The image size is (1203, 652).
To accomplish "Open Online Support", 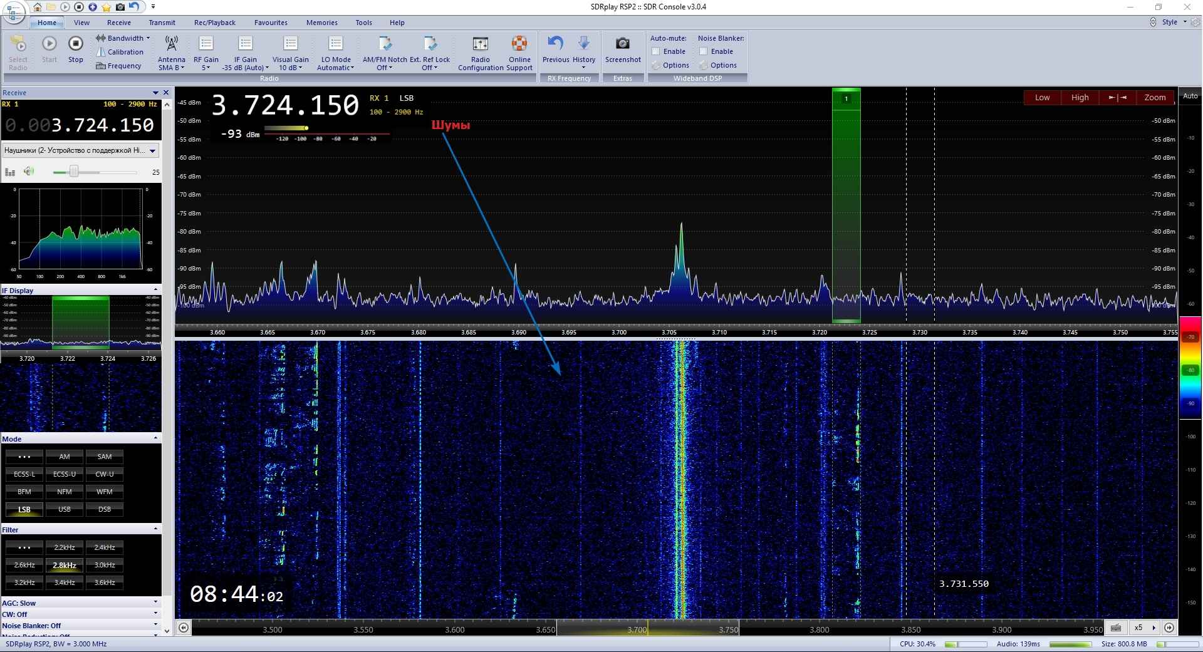I will pyautogui.click(x=519, y=53).
